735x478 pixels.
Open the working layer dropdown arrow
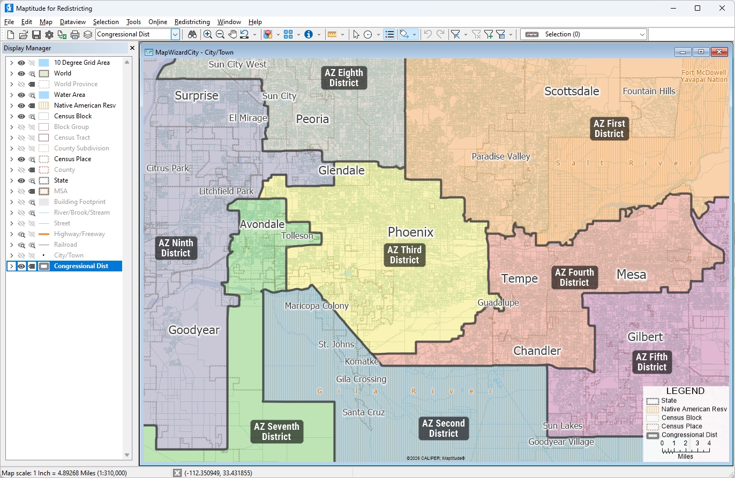pos(175,34)
